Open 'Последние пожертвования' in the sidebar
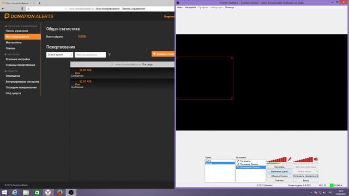 coord(21,88)
